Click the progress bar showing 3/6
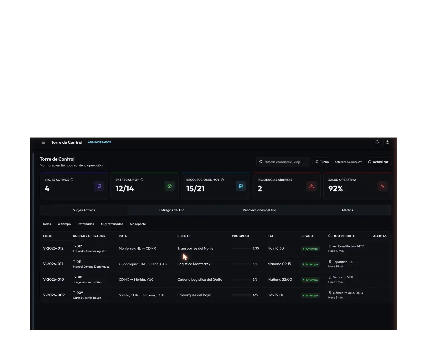Image resolution: width=427 pixels, height=344 pixels. click(x=241, y=280)
